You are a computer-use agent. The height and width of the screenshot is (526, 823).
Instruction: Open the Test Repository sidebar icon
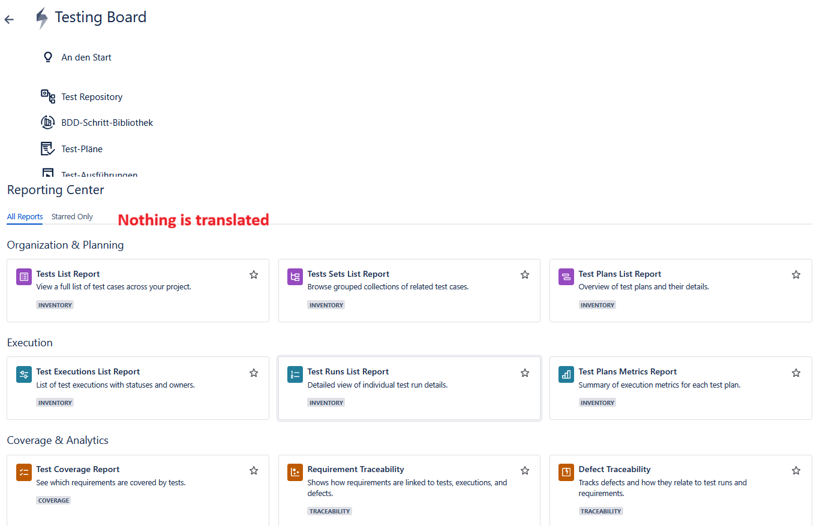48,96
